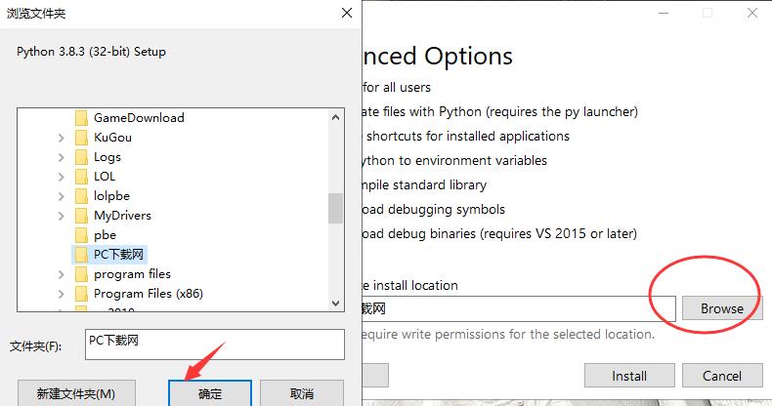
Task: Click the Logs folder icon
Action: pyautogui.click(x=81, y=157)
